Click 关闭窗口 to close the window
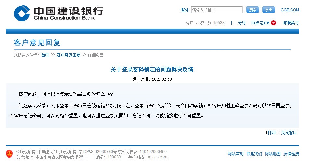The image size is (324, 167). 289,133
